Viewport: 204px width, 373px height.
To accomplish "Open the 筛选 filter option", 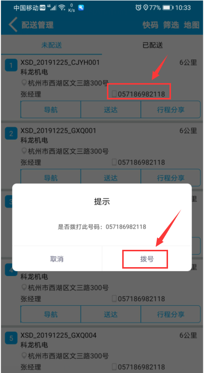I will tap(171, 25).
